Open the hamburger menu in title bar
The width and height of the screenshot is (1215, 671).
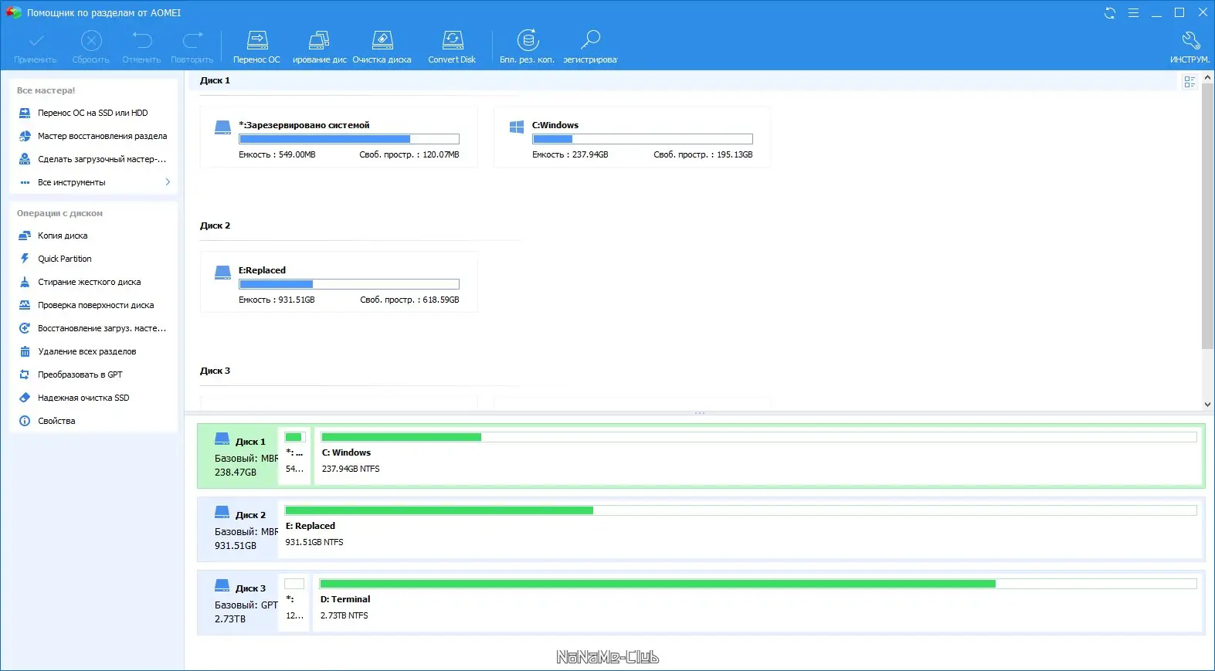pos(1133,13)
